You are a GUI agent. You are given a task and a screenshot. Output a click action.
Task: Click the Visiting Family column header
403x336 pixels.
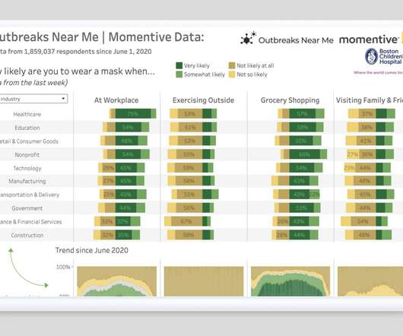[x=370, y=100]
